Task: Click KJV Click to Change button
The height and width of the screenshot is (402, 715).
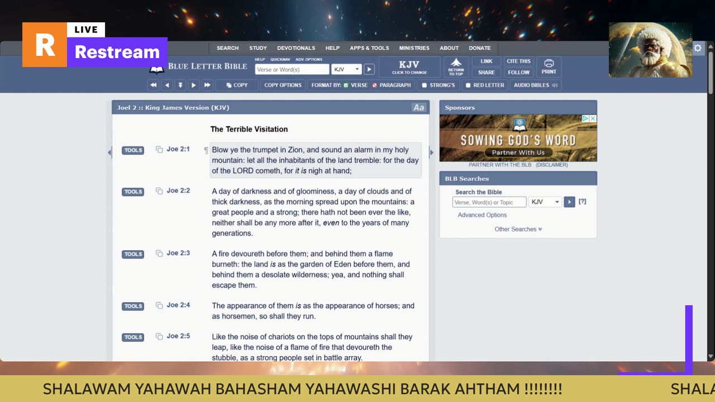Action: (409, 67)
